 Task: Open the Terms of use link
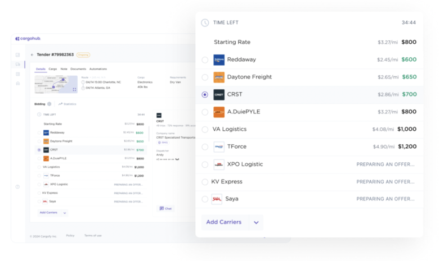tap(93, 236)
